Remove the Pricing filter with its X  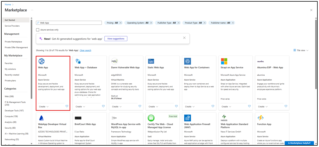tap(121, 23)
